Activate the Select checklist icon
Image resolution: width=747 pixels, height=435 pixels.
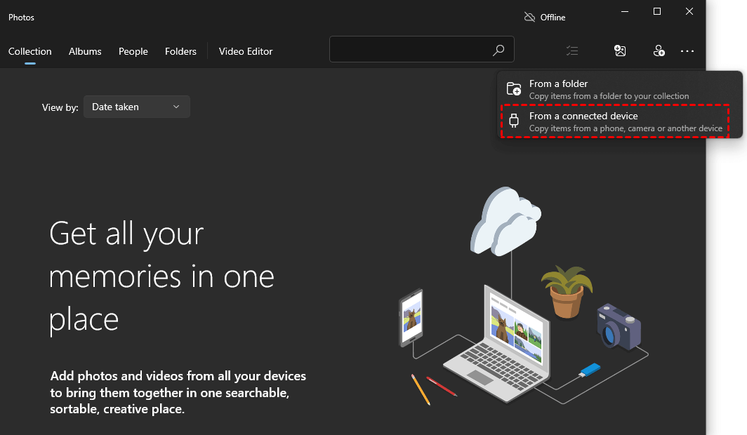pyautogui.click(x=572, y=51)
